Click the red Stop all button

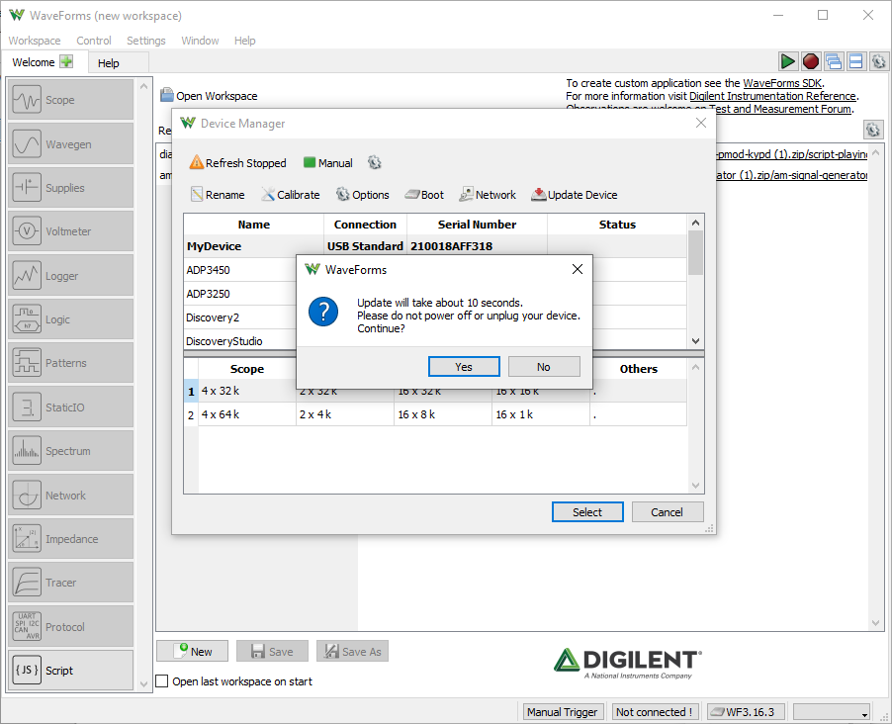pyautogui.click(x=811, y=61)
